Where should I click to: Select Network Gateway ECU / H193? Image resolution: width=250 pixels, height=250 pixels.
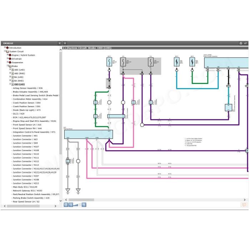[x=27, y=191]
